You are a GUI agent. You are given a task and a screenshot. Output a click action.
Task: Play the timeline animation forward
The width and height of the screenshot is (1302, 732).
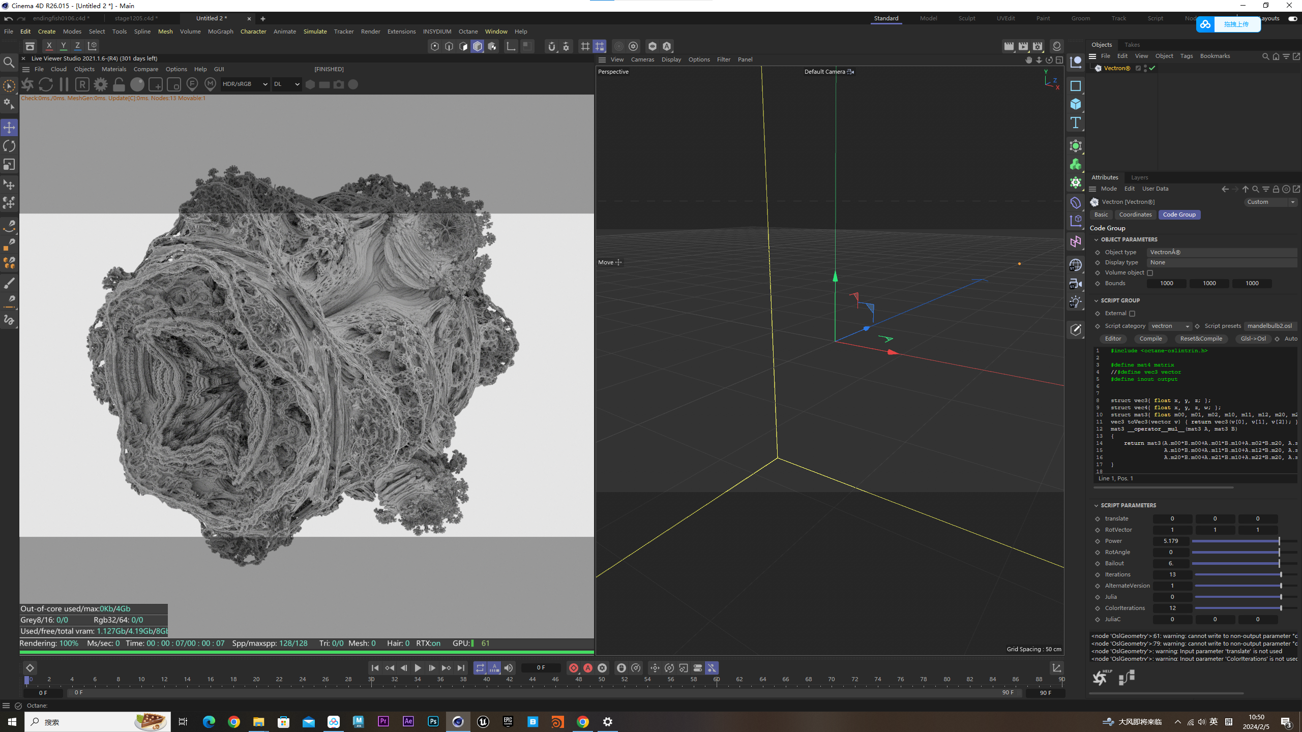point(418,668)
